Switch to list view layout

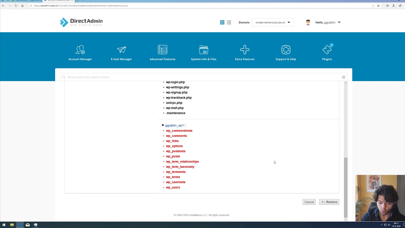coord(229,22)
